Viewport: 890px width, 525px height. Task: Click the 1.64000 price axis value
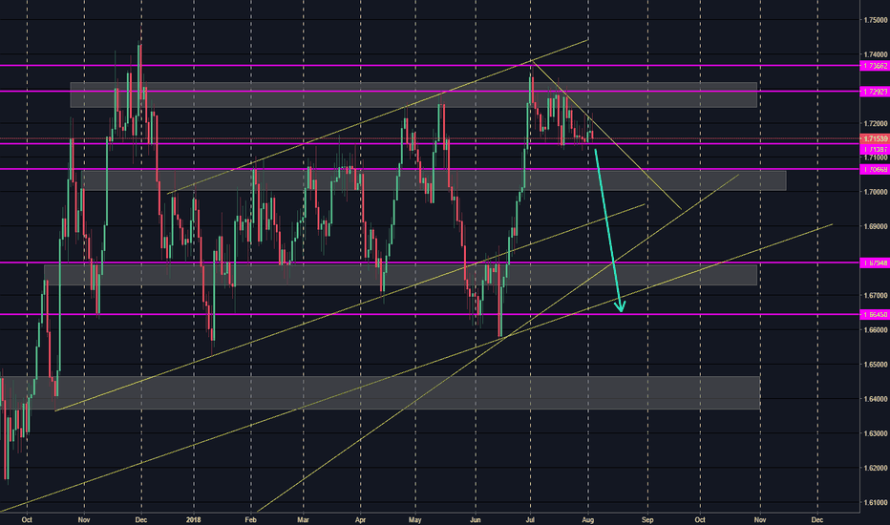point(876,399)
